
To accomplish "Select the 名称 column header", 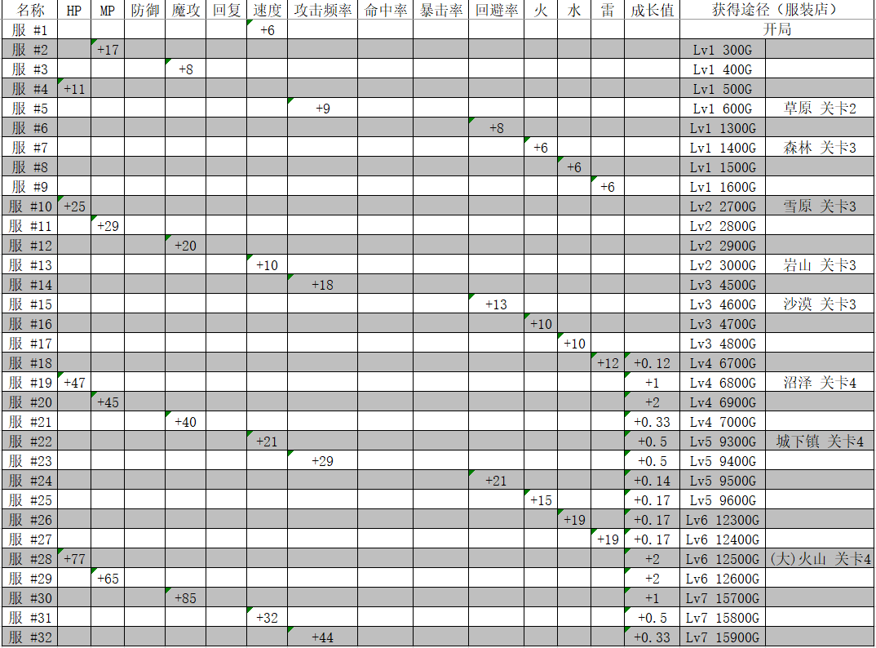I will pos(29,10).
